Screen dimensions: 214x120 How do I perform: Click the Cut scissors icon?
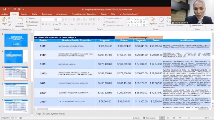[x=10, y=18]
